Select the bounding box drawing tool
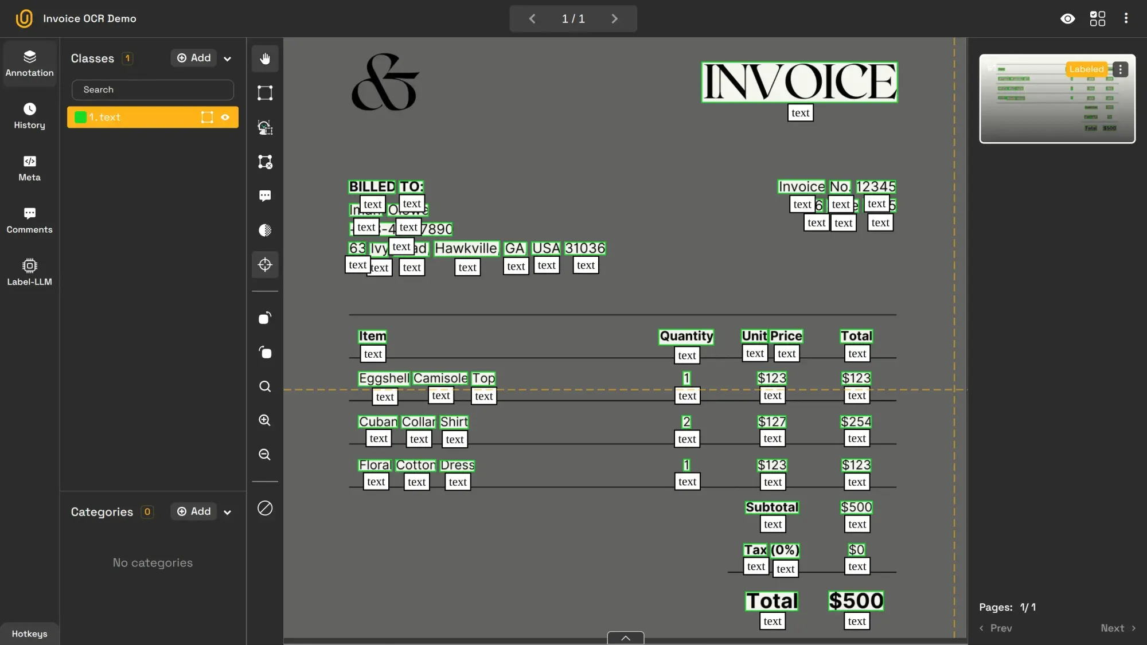 pos(265,93)
